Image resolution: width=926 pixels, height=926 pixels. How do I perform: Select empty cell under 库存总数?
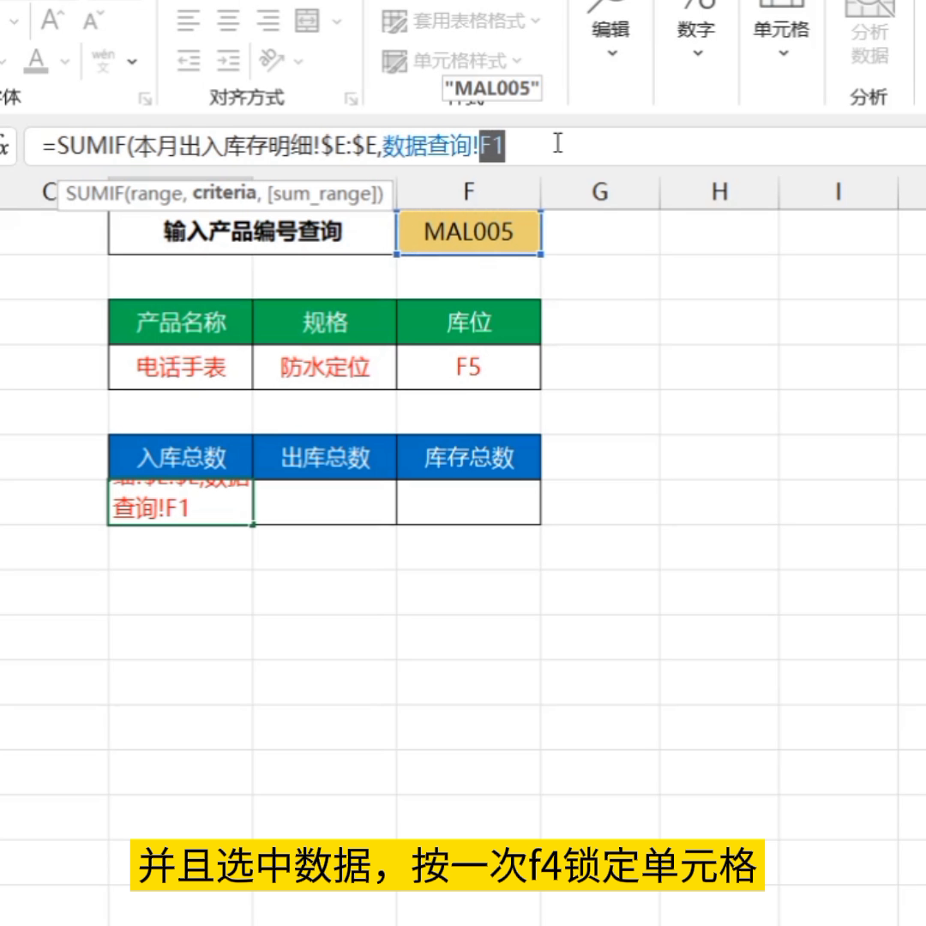[x=469, y=502]
